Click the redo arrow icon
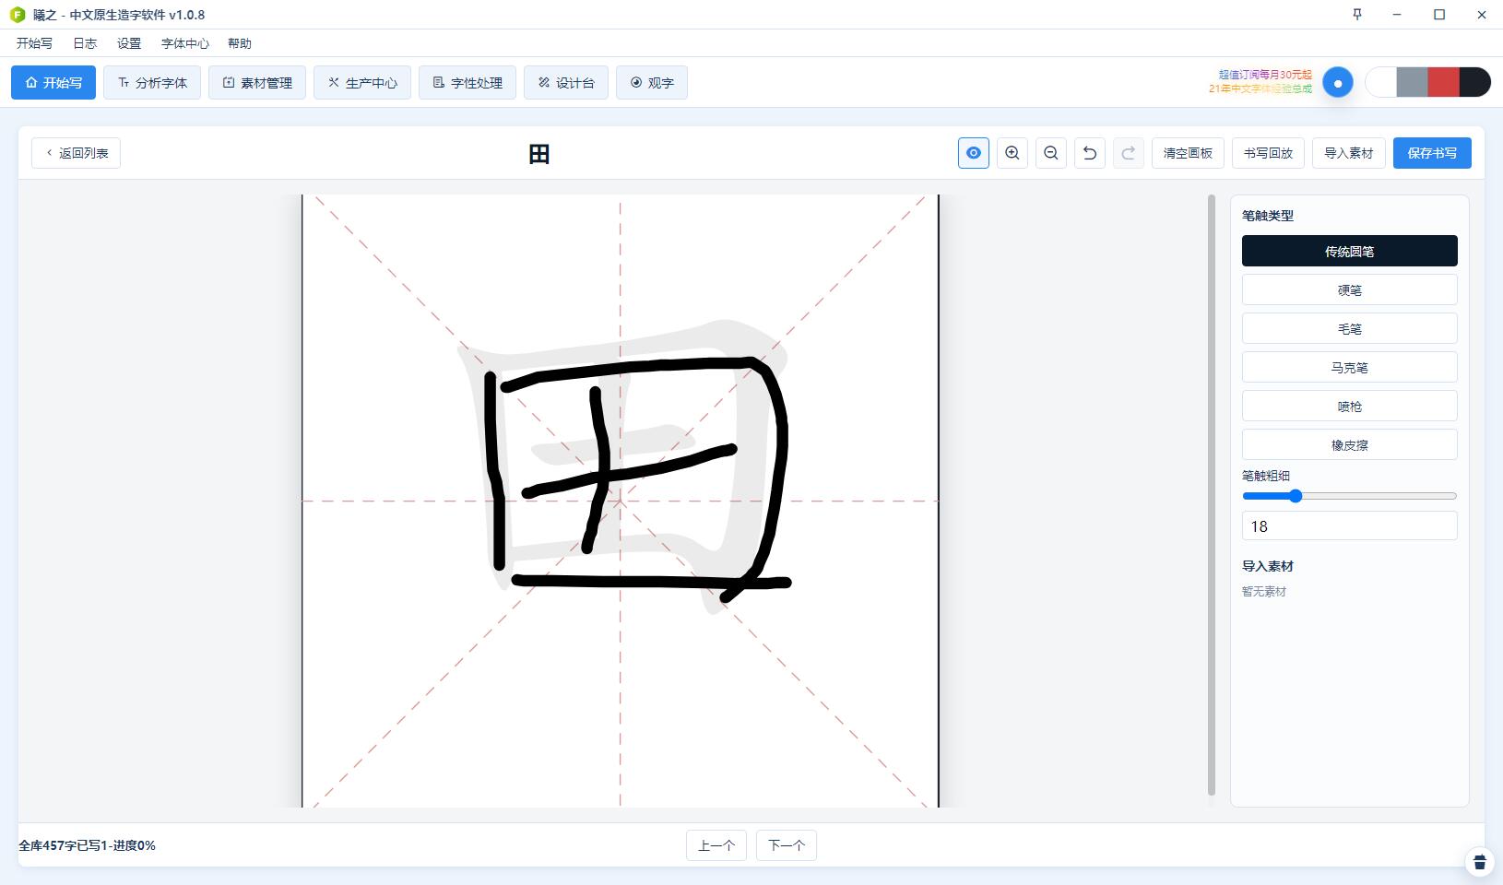The width and height of the screenshot is (1503, 885). [x=1128, y=153]
